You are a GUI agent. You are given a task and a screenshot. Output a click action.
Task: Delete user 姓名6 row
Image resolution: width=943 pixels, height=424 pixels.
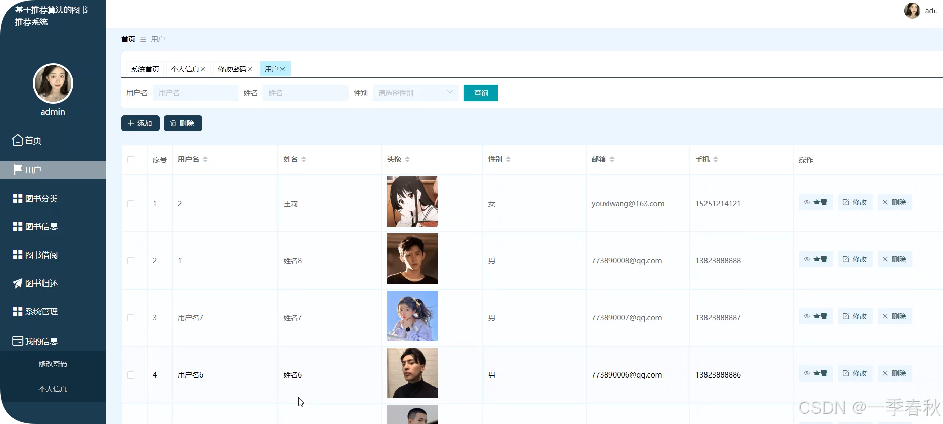pyautogui.click(x=894, y=373)
